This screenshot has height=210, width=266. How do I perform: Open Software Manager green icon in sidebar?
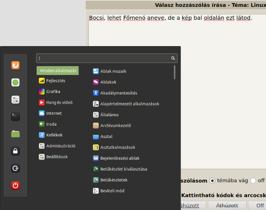pyautogui.click(x=16, y=83)
